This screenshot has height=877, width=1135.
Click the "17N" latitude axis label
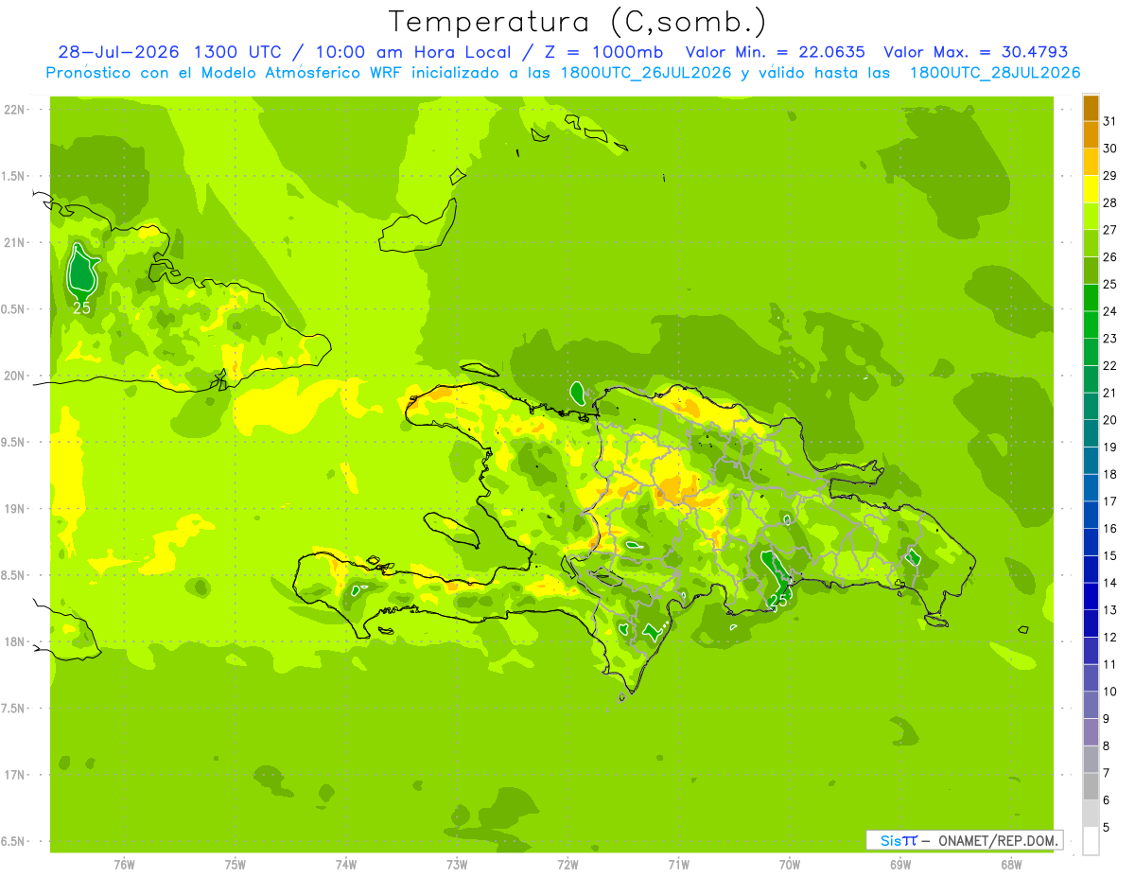click(13, 775)
